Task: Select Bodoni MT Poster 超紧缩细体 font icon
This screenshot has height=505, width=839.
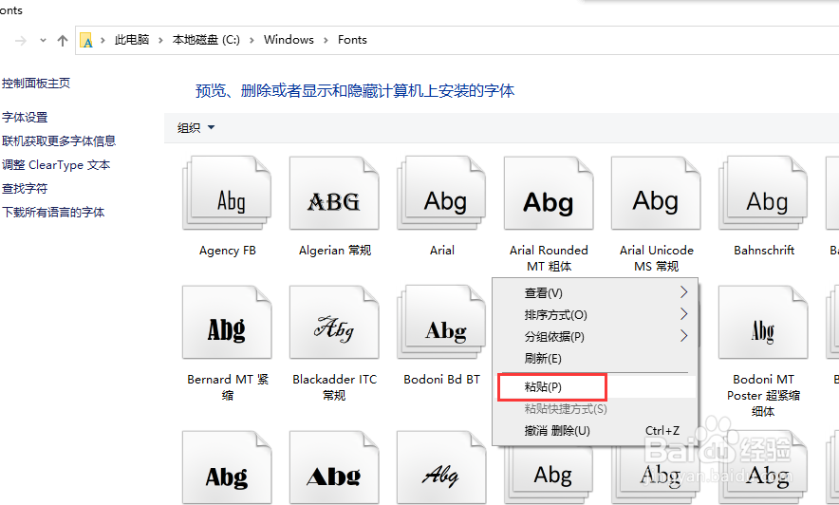Action: [x=764, y=322]
